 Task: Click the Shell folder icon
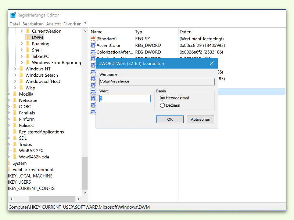(28, 50)
